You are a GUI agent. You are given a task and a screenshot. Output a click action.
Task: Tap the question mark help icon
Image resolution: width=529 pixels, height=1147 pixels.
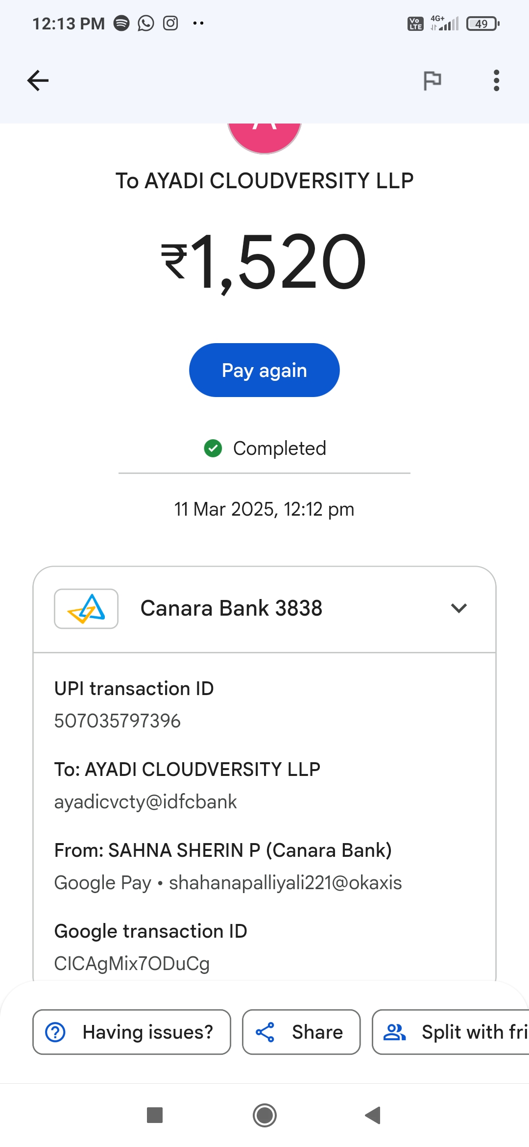point(55,1032)
